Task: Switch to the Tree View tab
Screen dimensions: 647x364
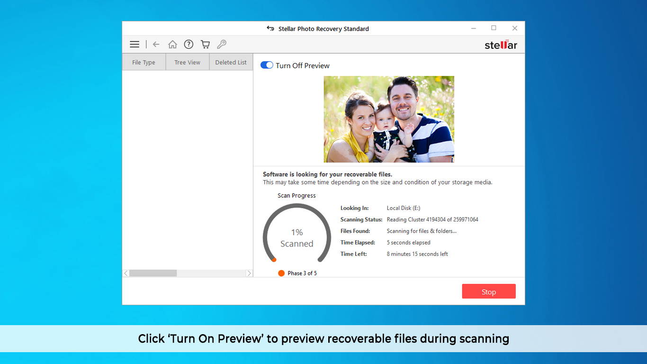Action: coord(187,62)
